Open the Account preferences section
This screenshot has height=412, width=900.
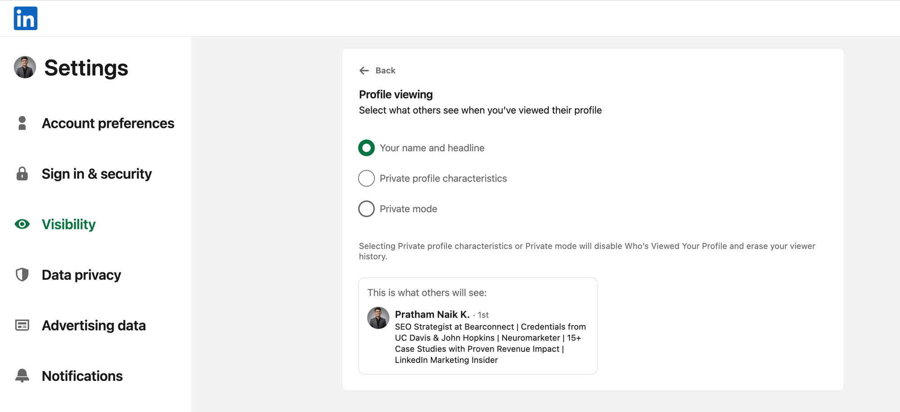(x=108, y=123)
